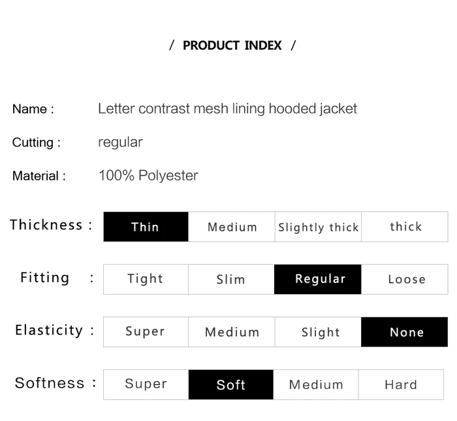The width and height of the screenshot is (457, 421).
Task: Select the Thin thickness option
Action: 146,227
